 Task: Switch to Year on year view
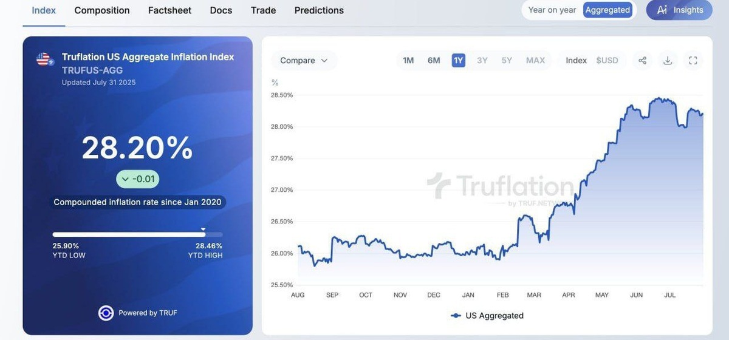[552, 10]
